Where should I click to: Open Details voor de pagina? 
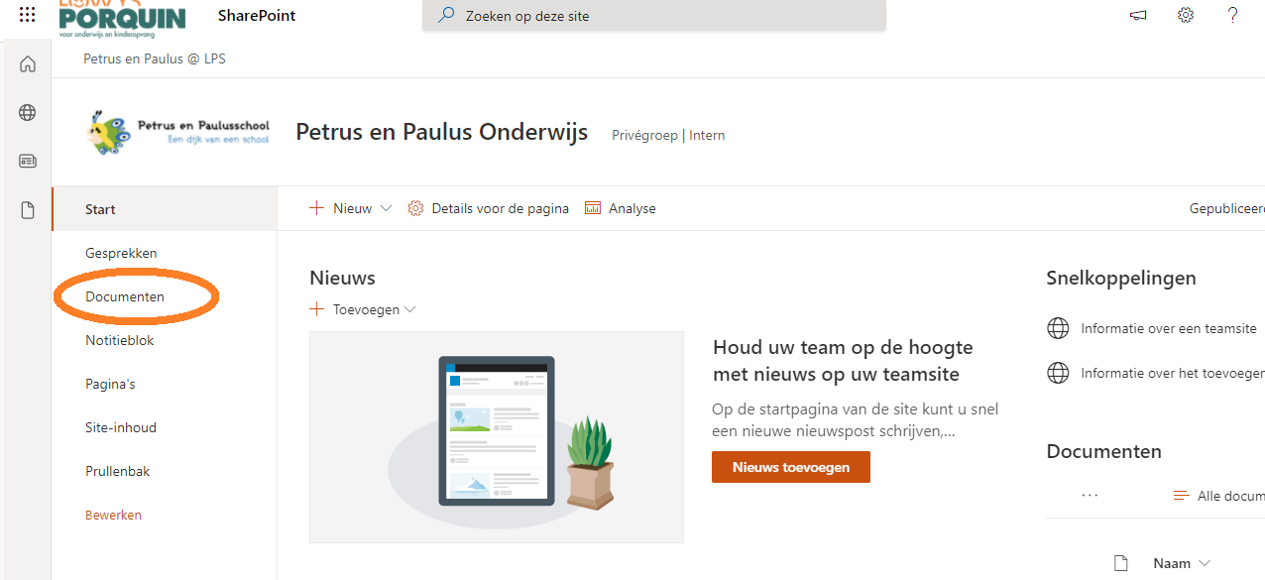pyautogui.click(x=488, y=208)
